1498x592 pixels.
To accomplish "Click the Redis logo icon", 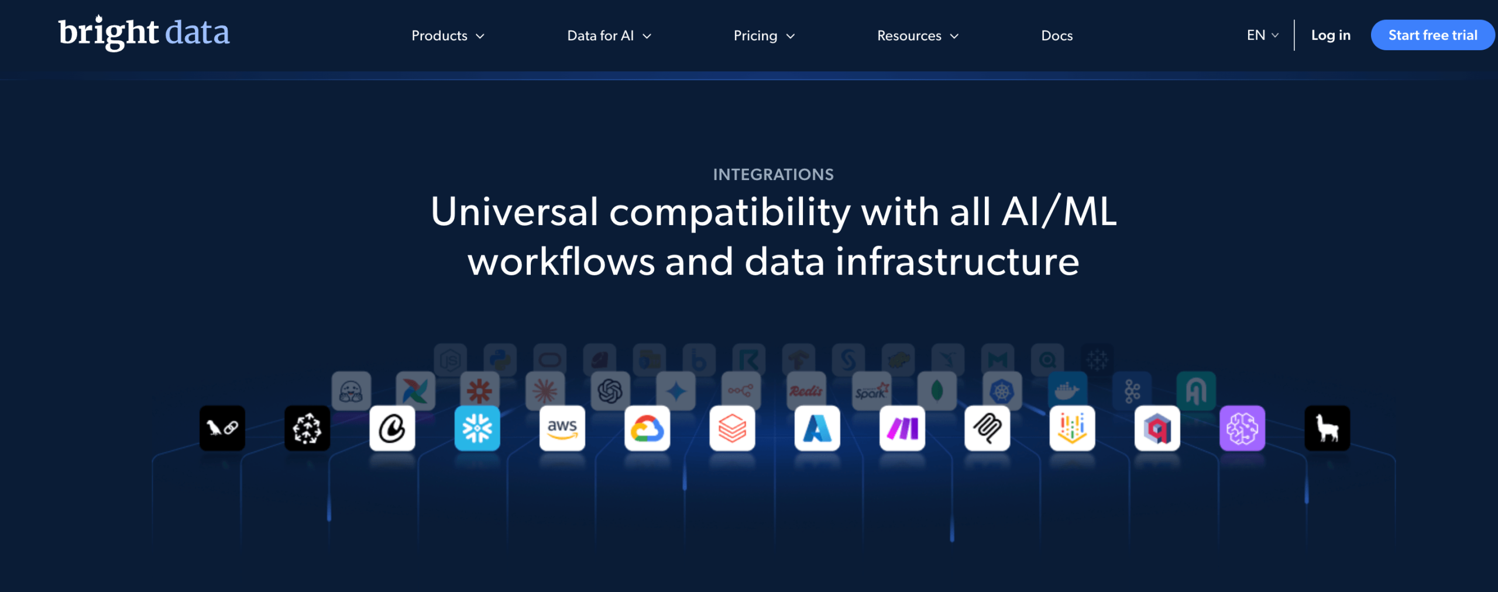I will [806, 391].
